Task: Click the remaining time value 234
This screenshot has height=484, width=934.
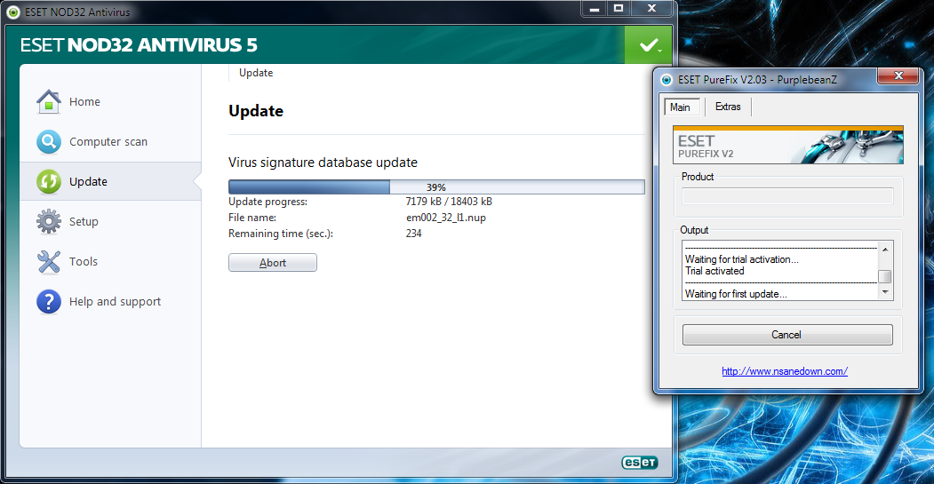Action: 414,234
